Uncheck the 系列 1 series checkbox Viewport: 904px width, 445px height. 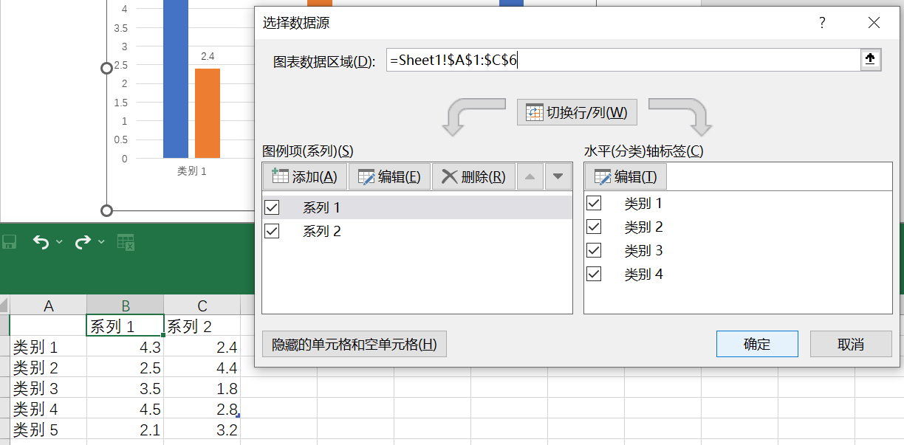point(271,207)
